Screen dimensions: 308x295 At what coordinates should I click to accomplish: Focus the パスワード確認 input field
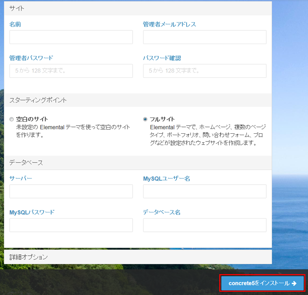click(x=205, y=71)
